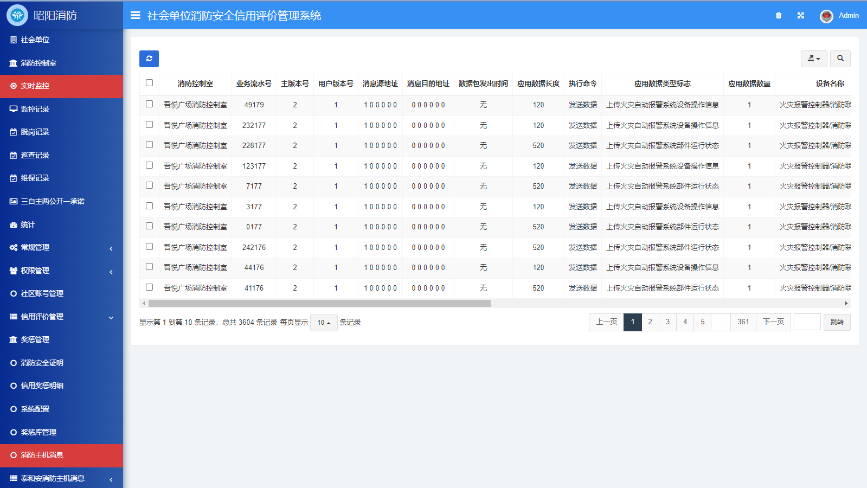Open the page size dropdown showing 10
The image size is (867, 488).
(x=324, y=323)
